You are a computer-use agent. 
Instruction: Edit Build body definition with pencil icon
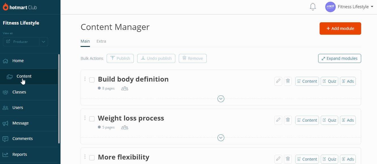click(278, 81)
